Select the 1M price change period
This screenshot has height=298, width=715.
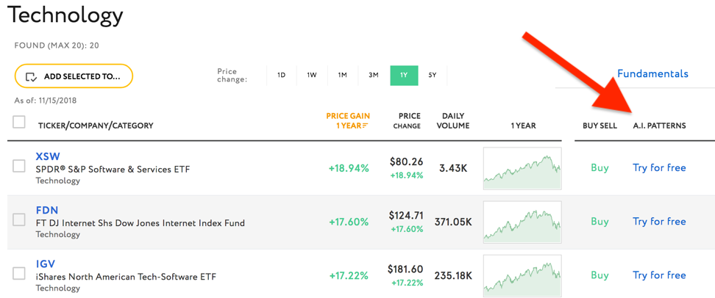point(343,76)
